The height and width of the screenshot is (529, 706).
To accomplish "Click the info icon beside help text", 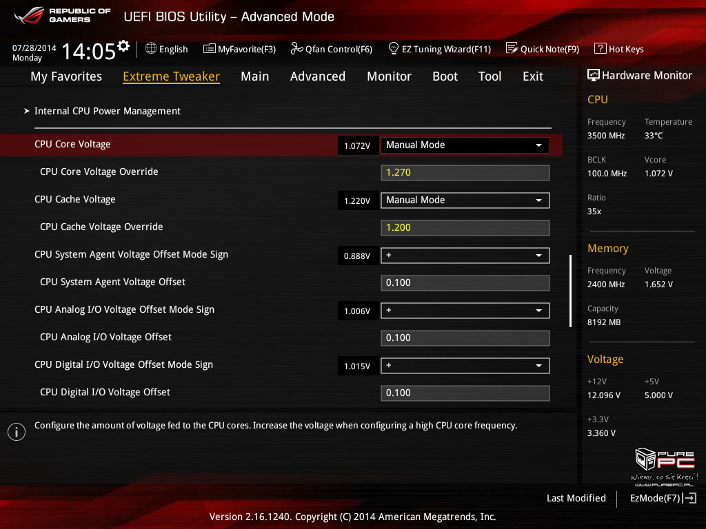I will [16, 432].
